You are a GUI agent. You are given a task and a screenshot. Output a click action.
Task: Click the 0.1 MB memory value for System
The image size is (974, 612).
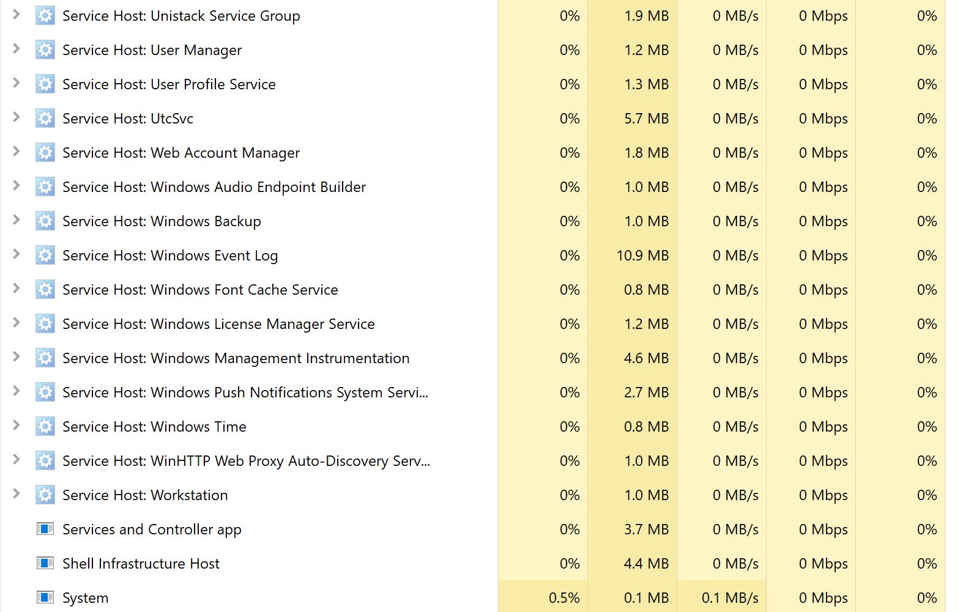coord(646,598)
